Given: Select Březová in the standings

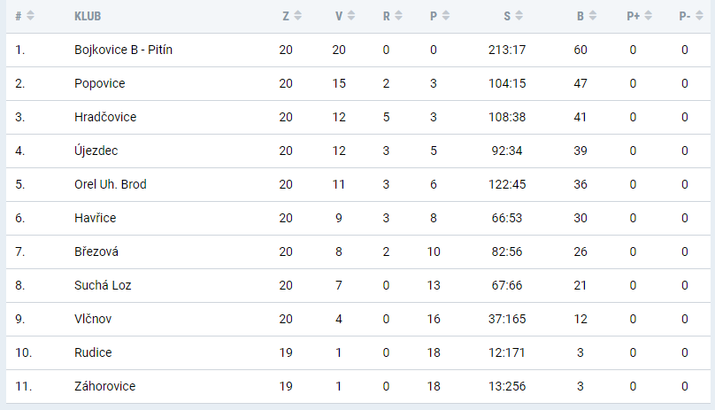Looking at the screenshot, I should tap(97, 251).
